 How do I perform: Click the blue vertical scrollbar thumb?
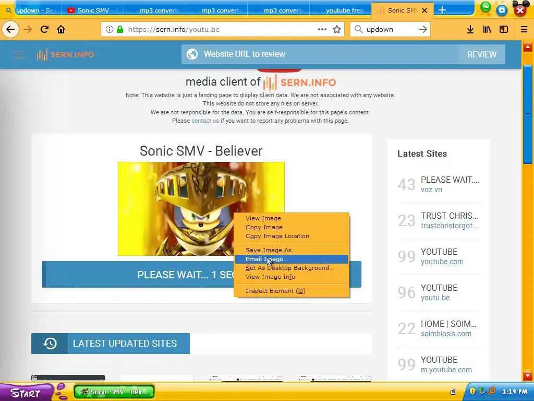528,114
